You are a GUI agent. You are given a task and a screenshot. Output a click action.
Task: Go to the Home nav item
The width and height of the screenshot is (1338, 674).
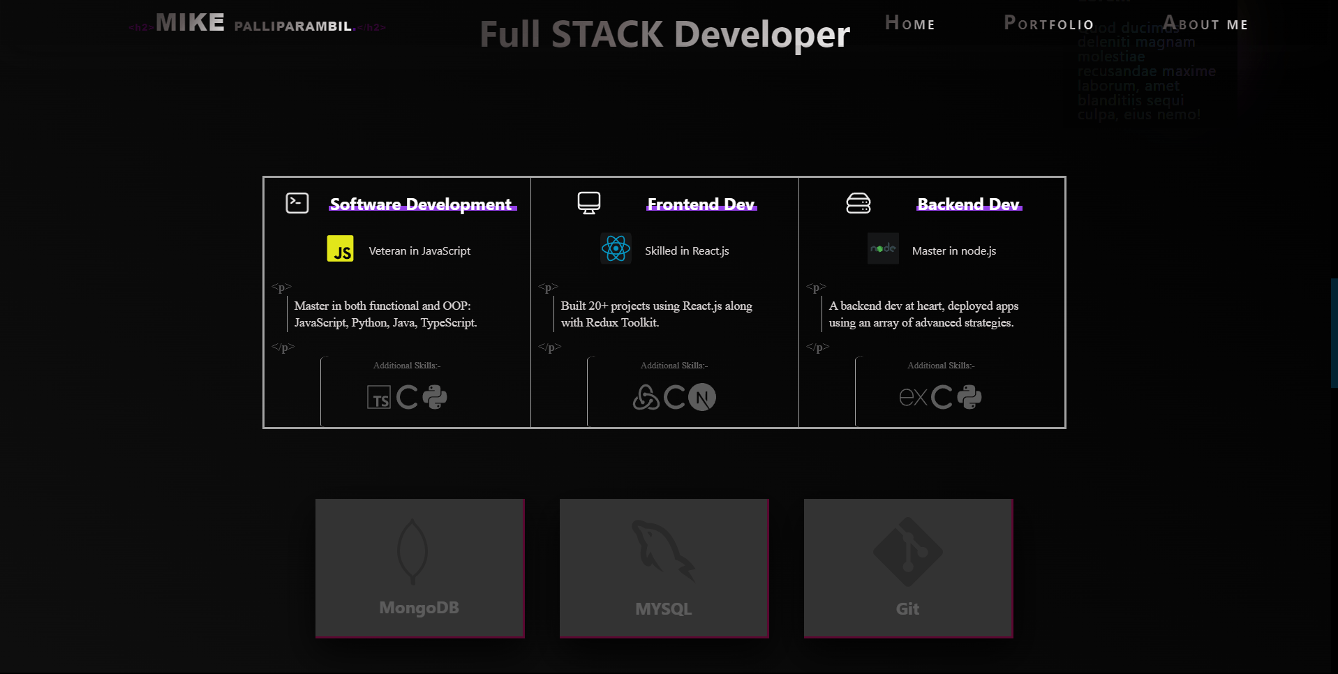click(x=910, y=24)
